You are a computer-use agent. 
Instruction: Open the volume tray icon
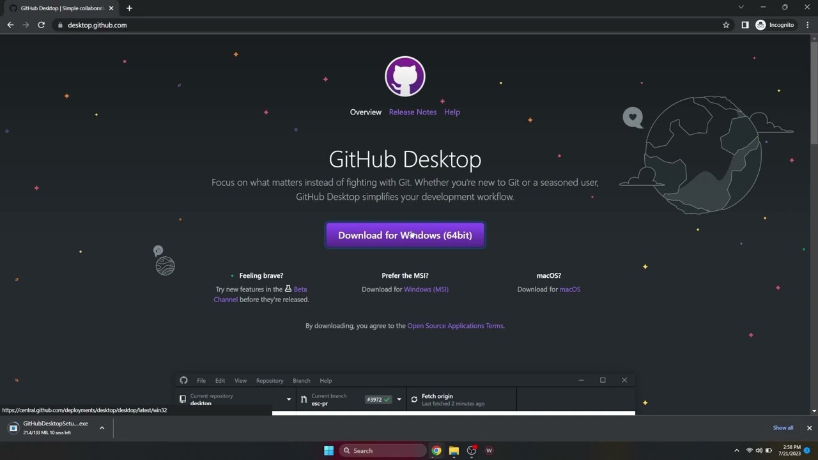pos(759,450)
